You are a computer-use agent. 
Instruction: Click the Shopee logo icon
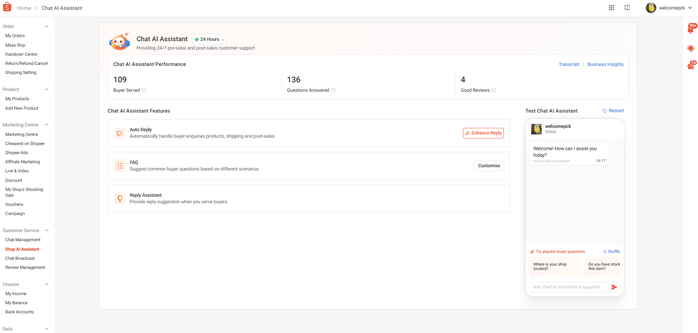7,7
